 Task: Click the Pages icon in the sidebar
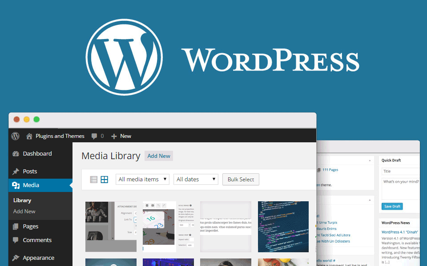click(x=16, y=227)
